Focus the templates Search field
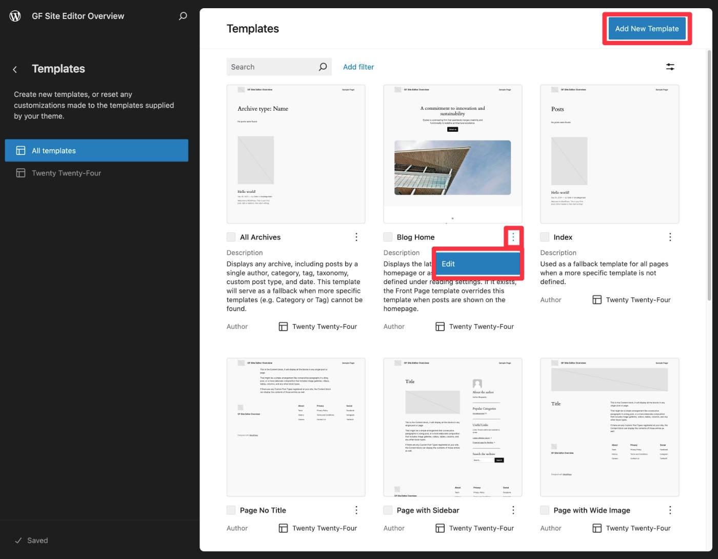The image size is (718, 559). (x=279, y=67)
